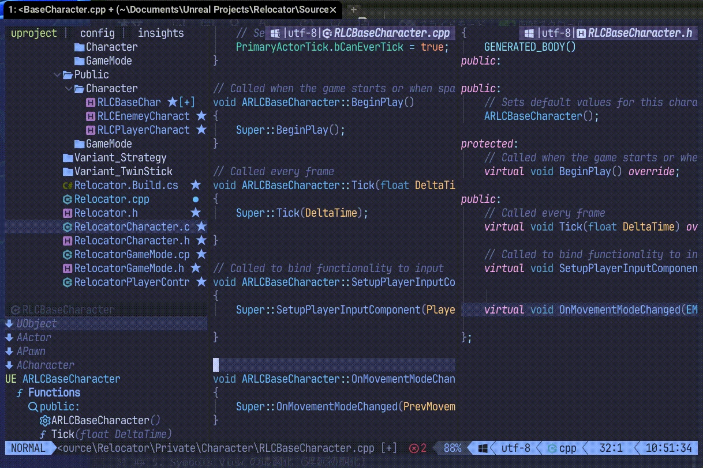
Task: Collapse the Public folder chevron
Action: (57, 74)
